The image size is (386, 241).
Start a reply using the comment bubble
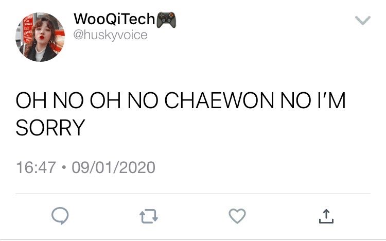[x=60, y=216]
